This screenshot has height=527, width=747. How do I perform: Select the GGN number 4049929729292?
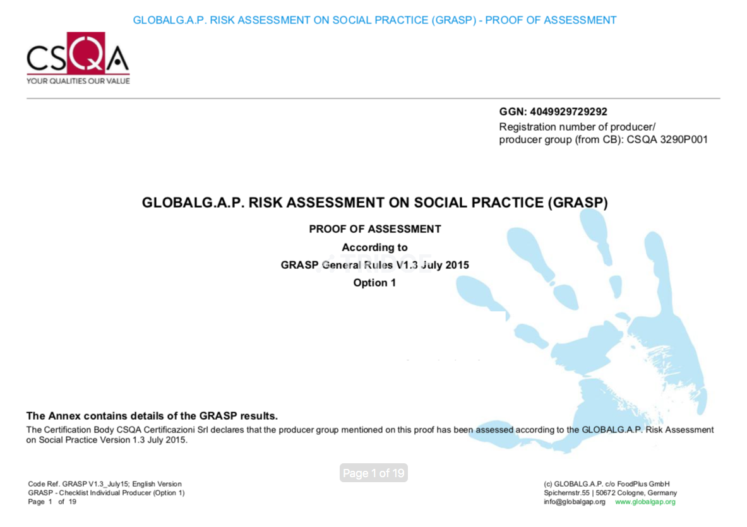point(570,112)
